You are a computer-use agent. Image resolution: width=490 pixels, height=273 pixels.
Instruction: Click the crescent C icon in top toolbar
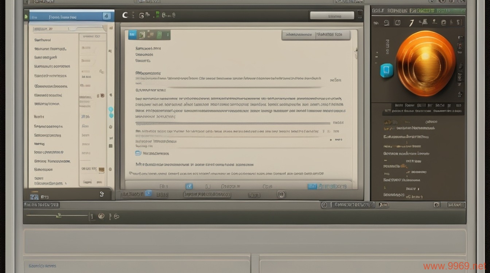pyautogui.click(x=125, y=15)
